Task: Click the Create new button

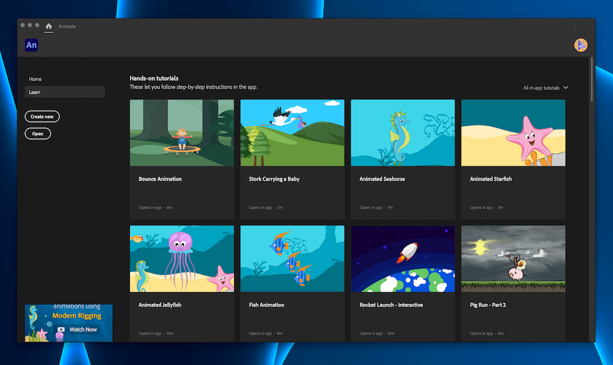Action: click(x=42, y=116)
